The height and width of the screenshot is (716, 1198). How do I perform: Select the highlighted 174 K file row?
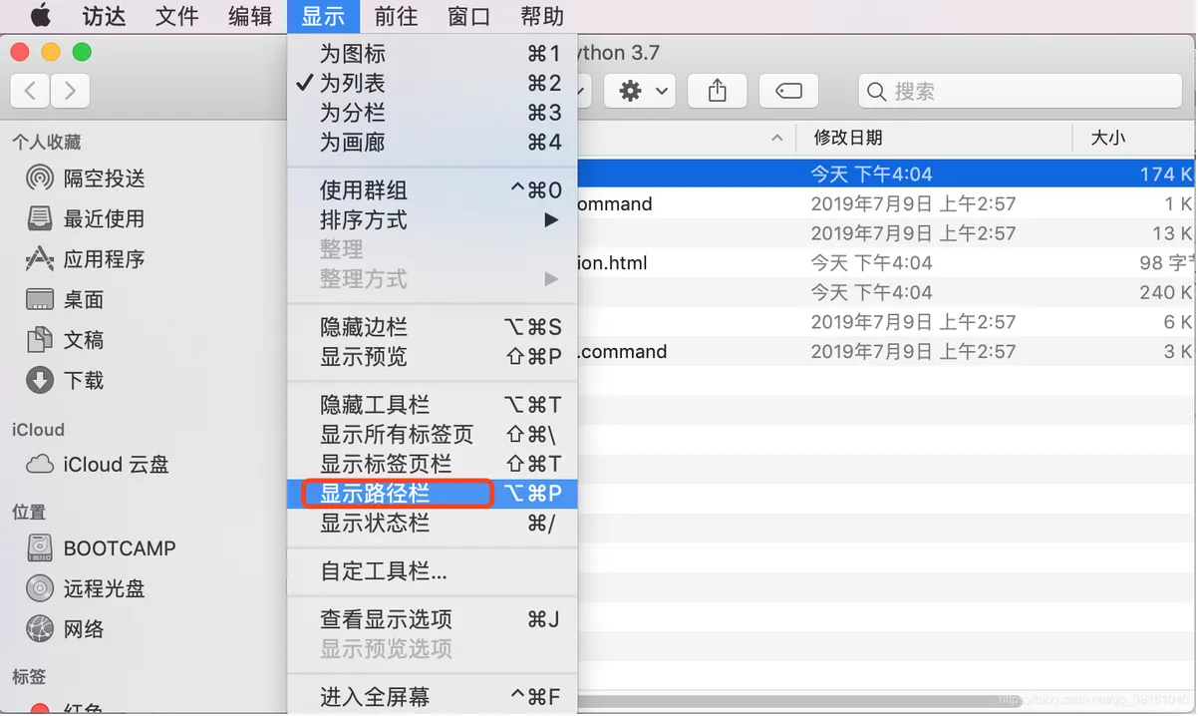click(x=885, y=175)
